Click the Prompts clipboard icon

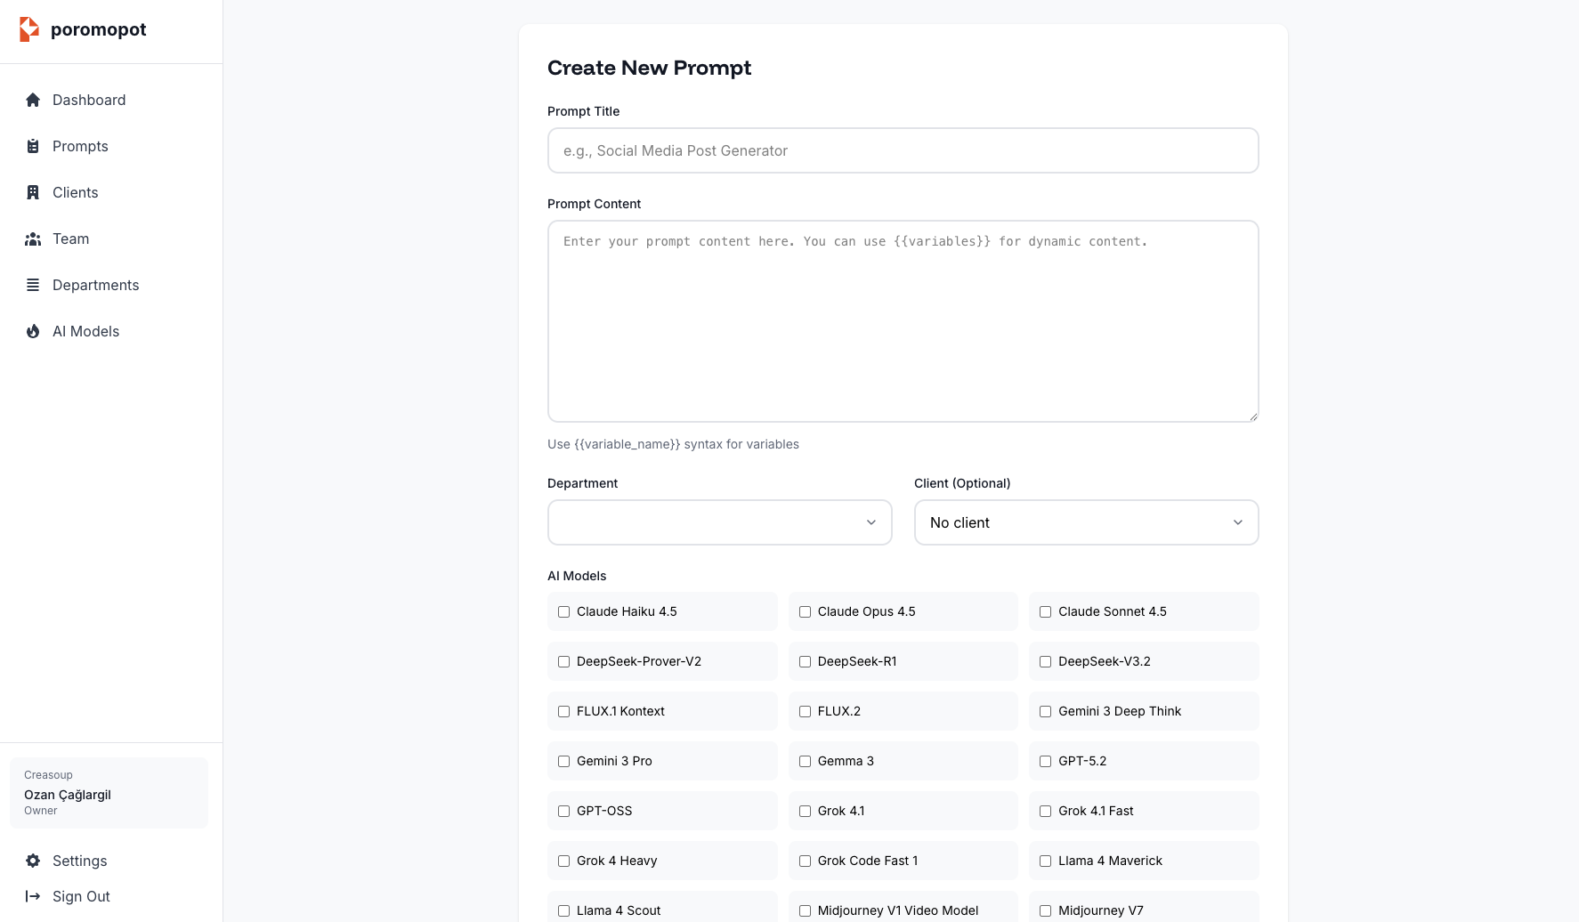pyautogui.click(x=33, y=146)
